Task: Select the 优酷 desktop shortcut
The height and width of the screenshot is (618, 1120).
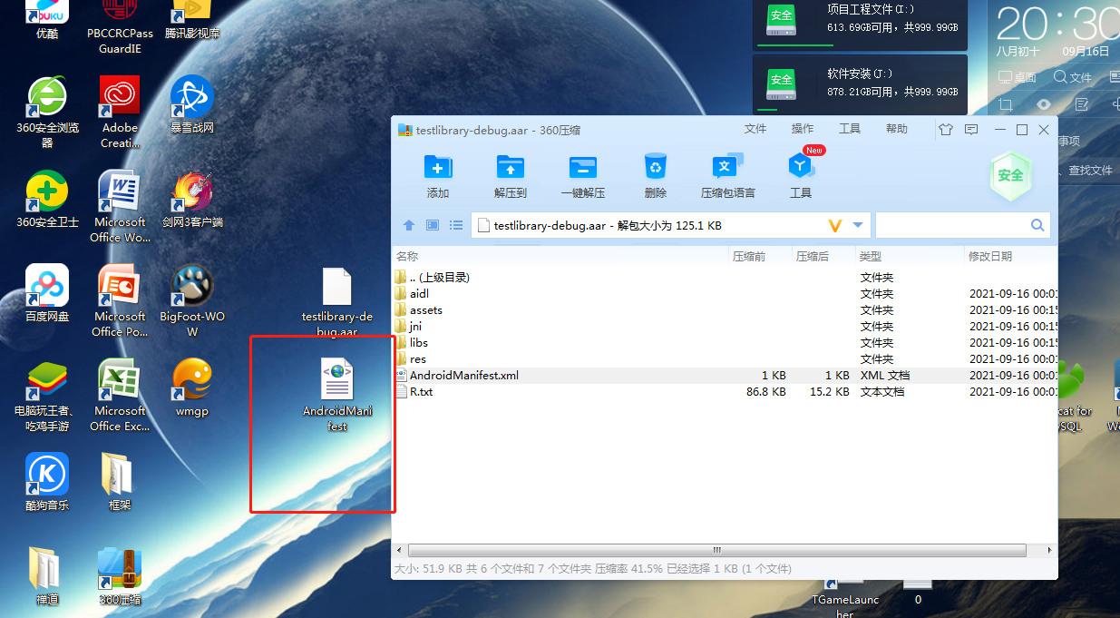Action: [x=47, y=21]
